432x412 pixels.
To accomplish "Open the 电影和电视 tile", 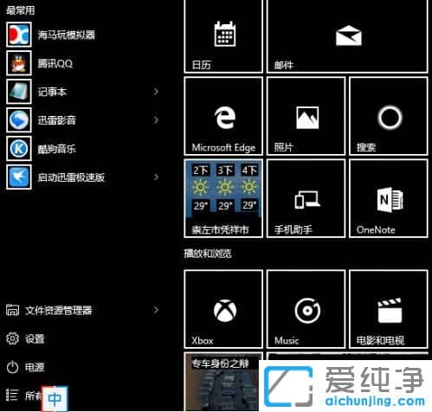I will [x=389, y=309].
